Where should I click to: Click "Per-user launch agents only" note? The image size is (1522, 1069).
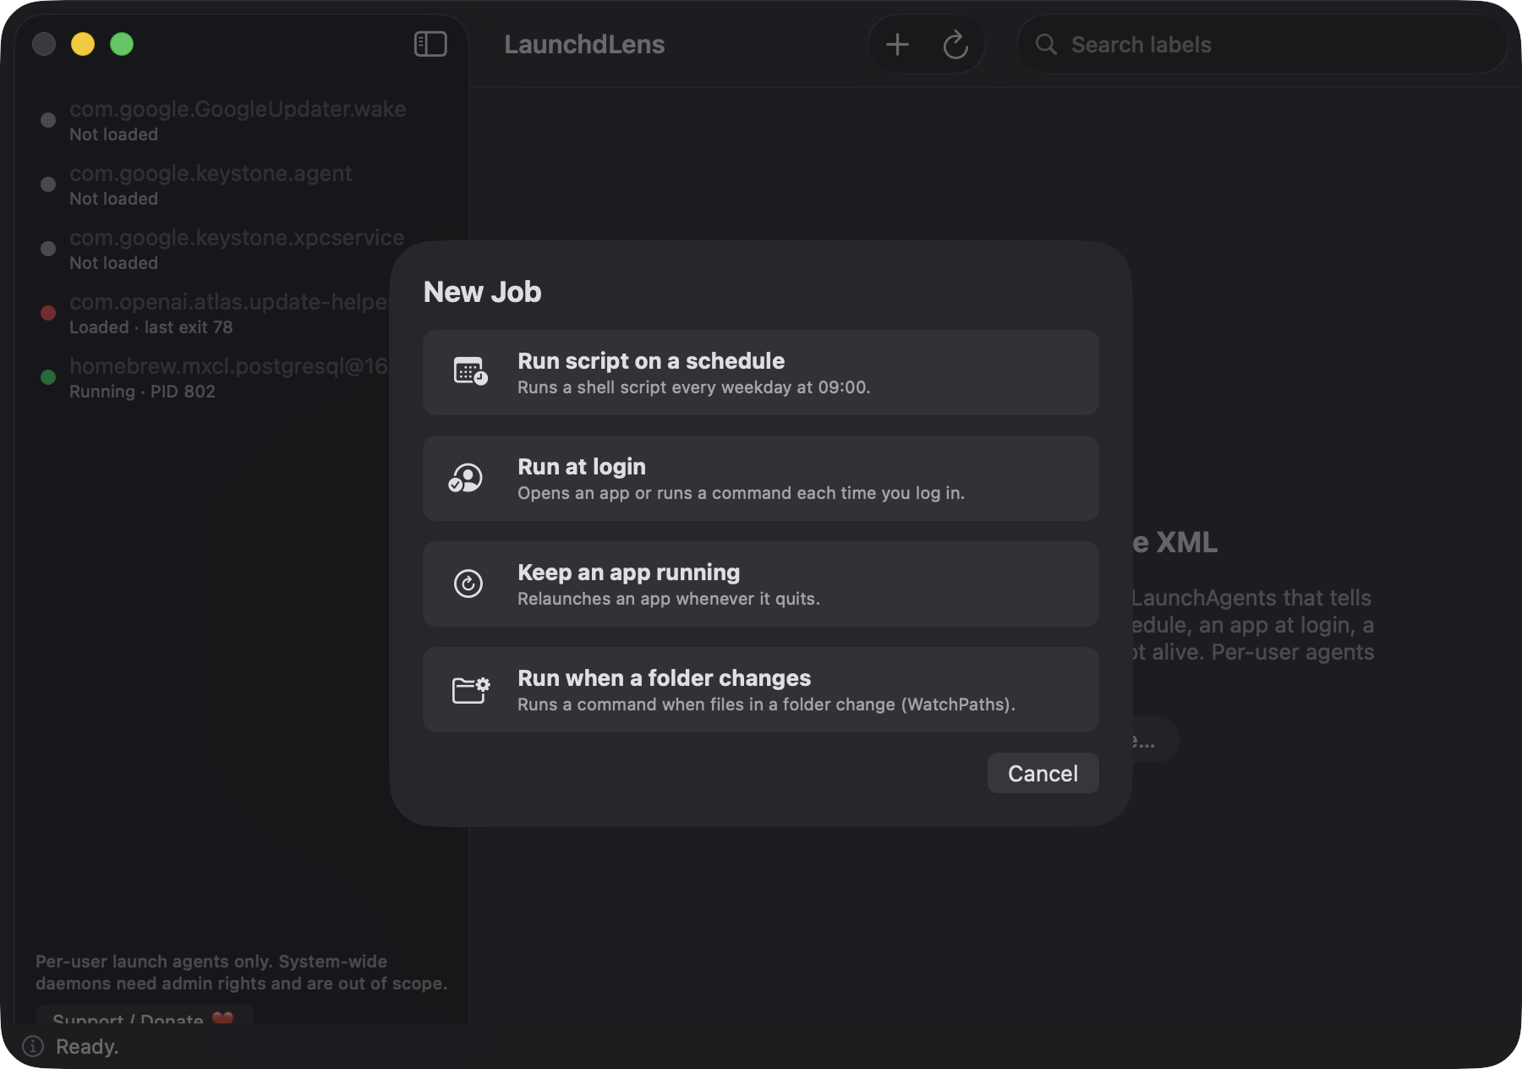click(x=242, y=973)
